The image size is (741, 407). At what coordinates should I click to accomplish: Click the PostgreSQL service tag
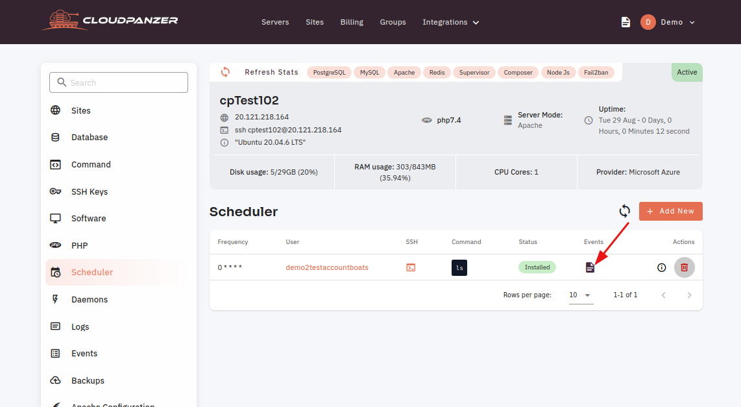329,72
